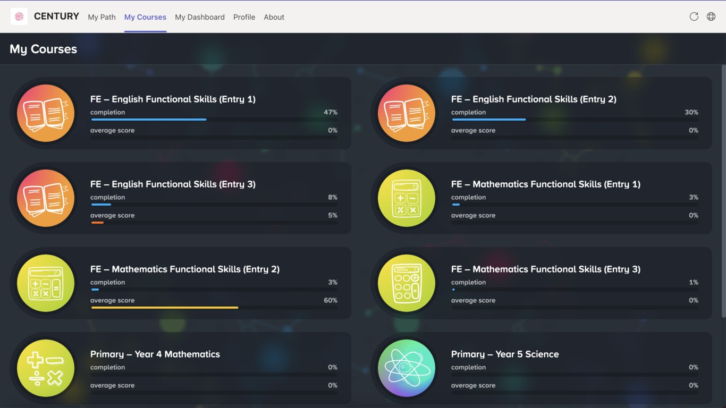The image size is (726, 408).
Task: Click Year 4 Mathematics operators icon
Action: coord(46,368)
